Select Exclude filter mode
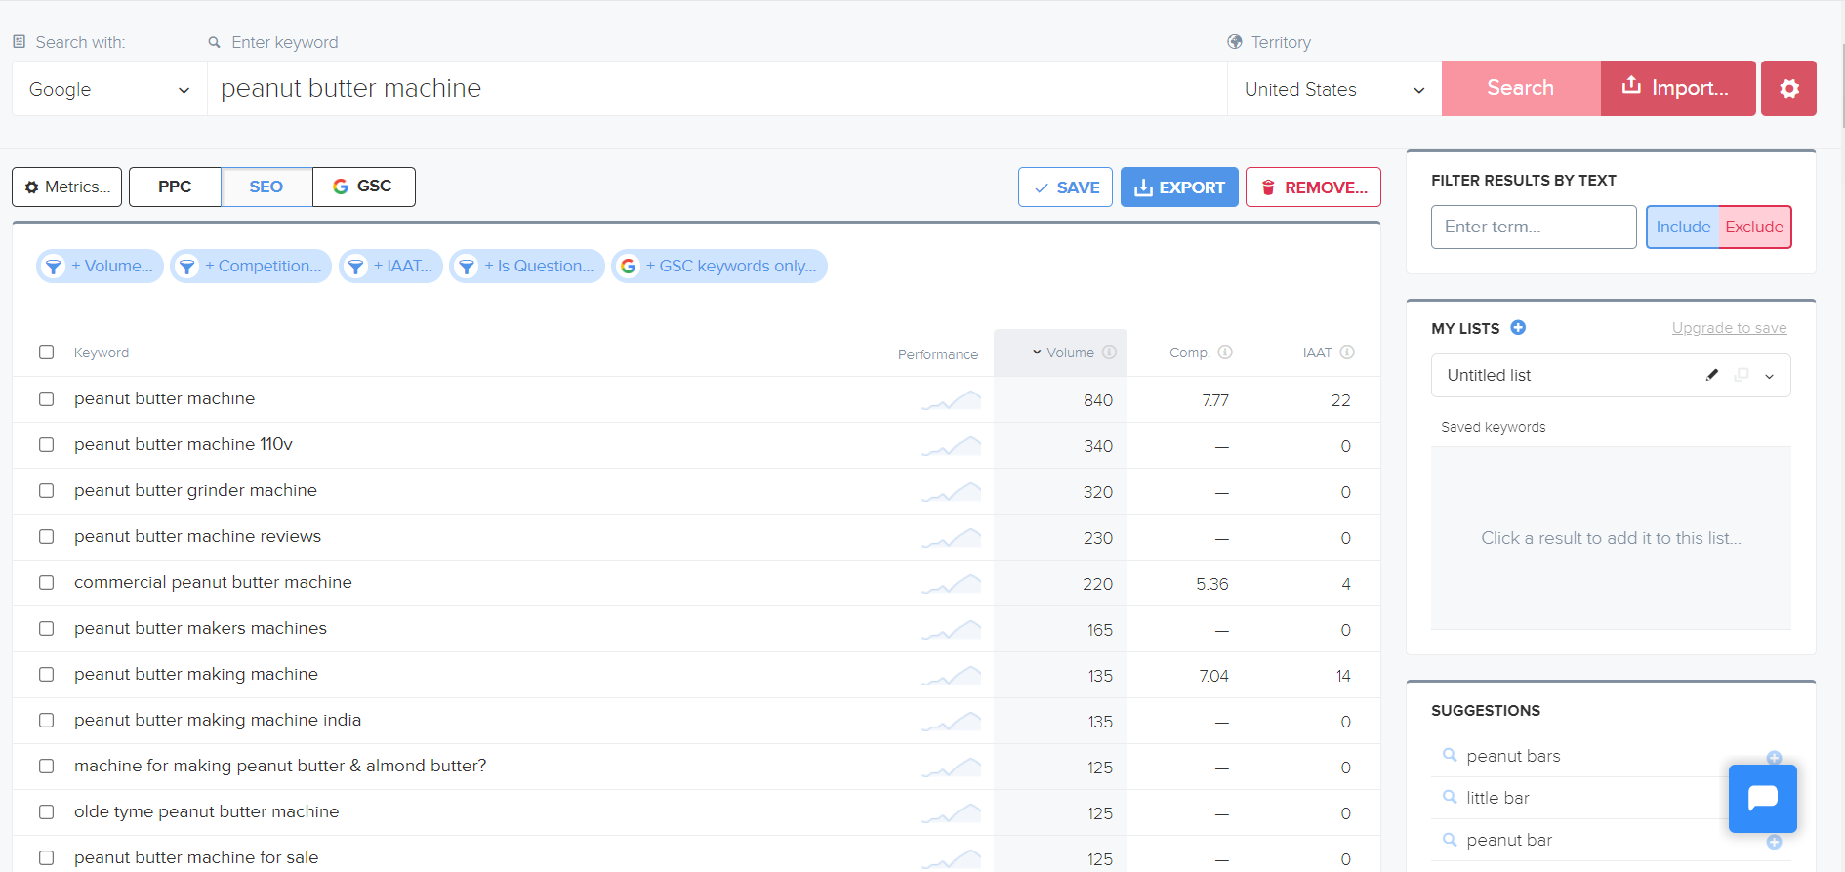The height and width of the screenshot is (872, 1845). (1754, 227)
